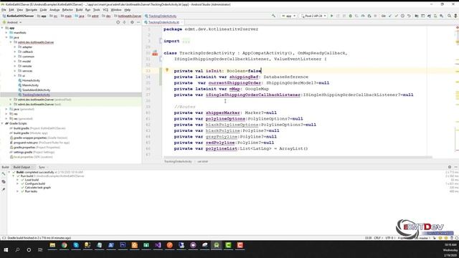Run the app with the green play button
459x258 pixels.
(331, 16)
